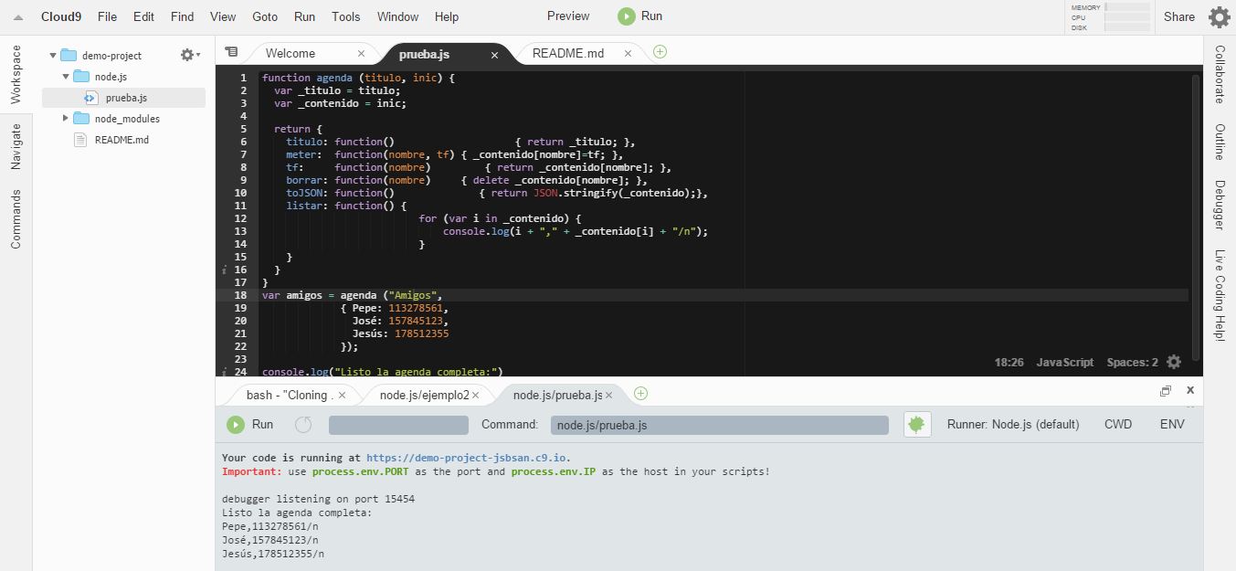This screenshot has height=571, width=1236.
Task: Click the 18:26 cursor position indicator
Action: (x=1009, y=363)
